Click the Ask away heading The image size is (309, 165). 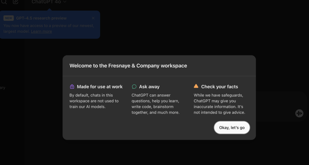149,87
